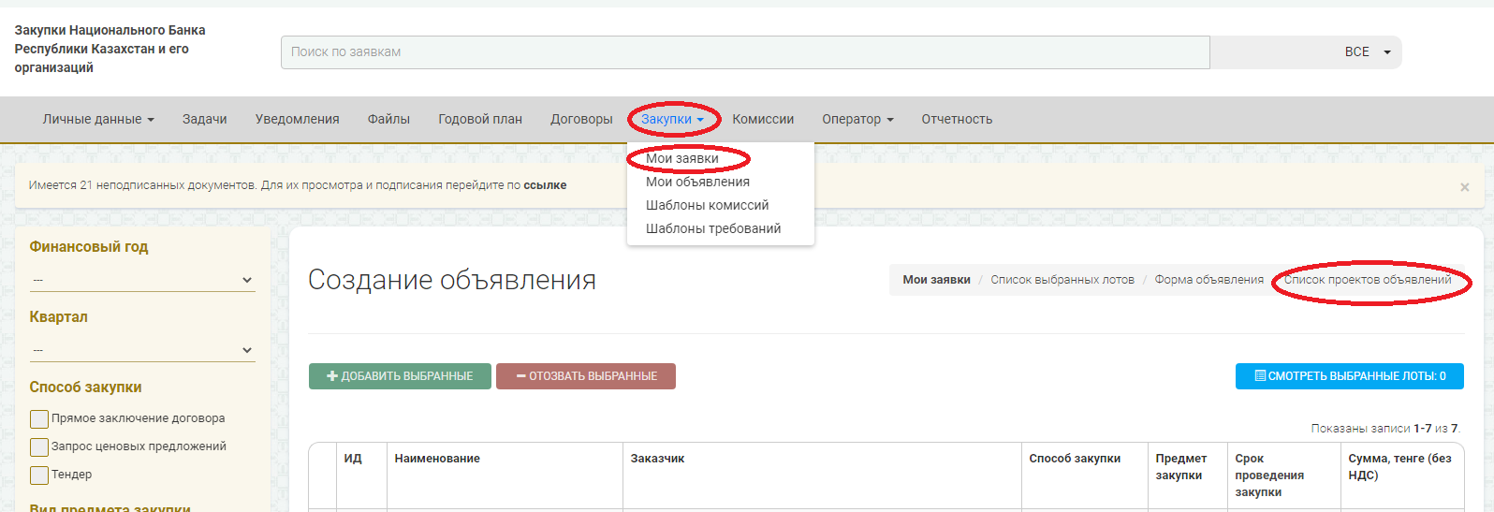Follow the ссылке link for unsigned documents
1494x512 pixels.
pyautogui.click(x=545, y=185)
